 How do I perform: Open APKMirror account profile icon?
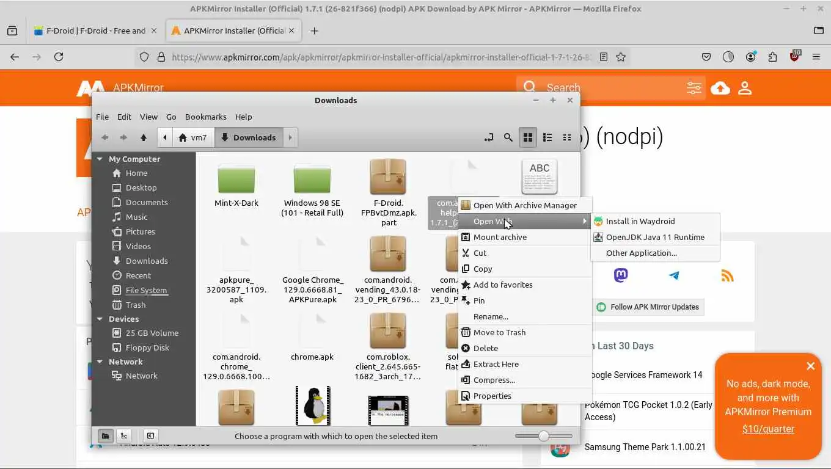[x=745, y=88]
